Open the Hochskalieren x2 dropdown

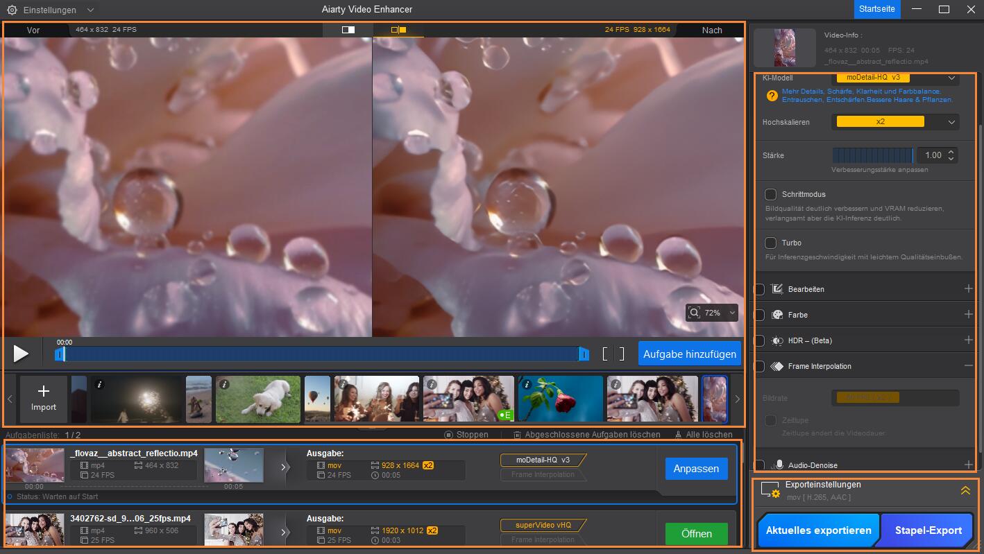pos(897,122)
